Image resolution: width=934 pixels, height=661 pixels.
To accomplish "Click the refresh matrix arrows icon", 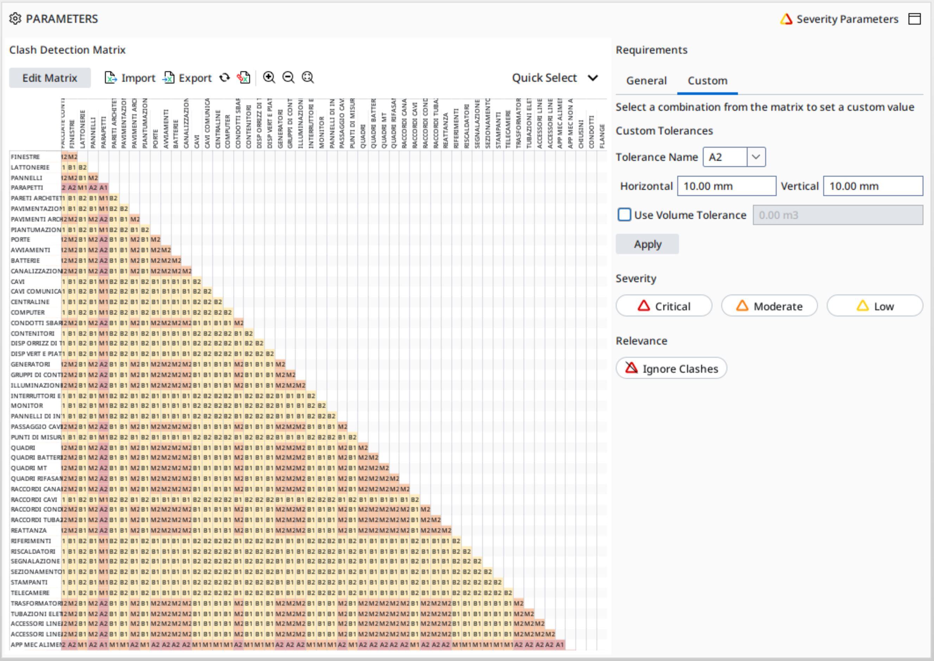I will pos(224,78).
